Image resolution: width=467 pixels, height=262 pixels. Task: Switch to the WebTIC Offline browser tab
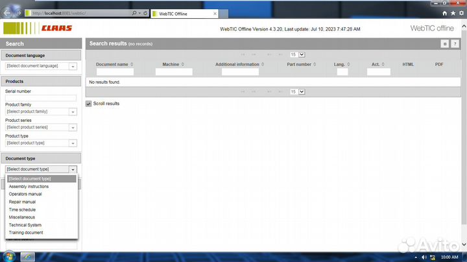tap(175, 13)
